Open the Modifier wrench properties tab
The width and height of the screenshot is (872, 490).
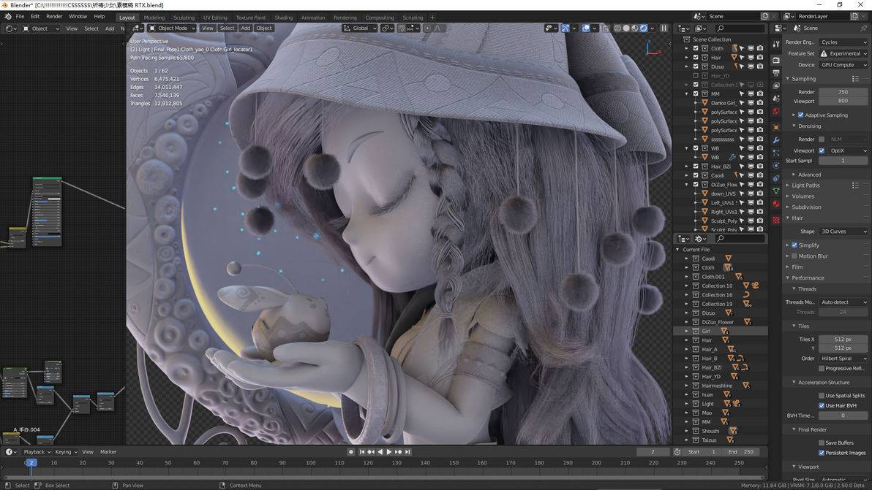tap(776, 140)
